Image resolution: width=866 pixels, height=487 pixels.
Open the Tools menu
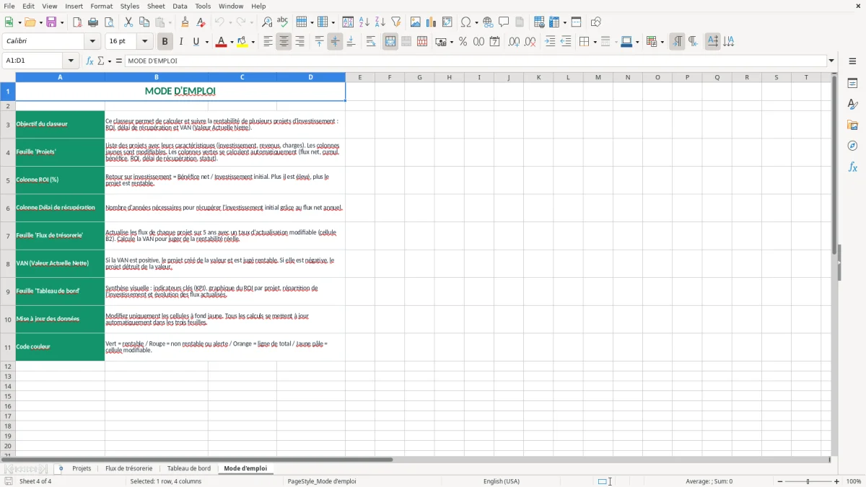(x=203, y=6)
